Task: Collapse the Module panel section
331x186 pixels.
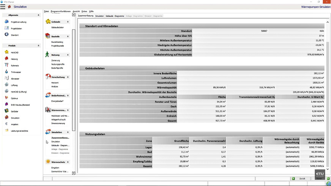Action: 38,46
